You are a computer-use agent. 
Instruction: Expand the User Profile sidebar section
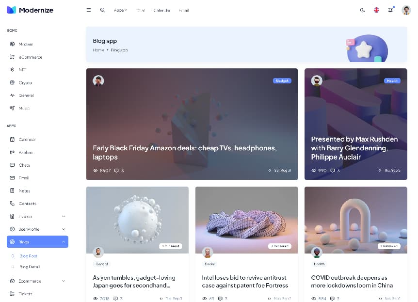pyautogui.click(x=37, y=229)
